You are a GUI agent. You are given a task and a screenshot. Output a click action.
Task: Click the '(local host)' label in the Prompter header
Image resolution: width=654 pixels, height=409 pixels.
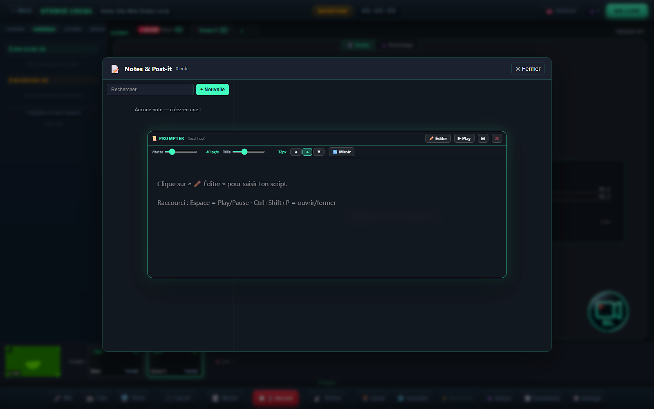pyautogui.click(x=197, y=139)
